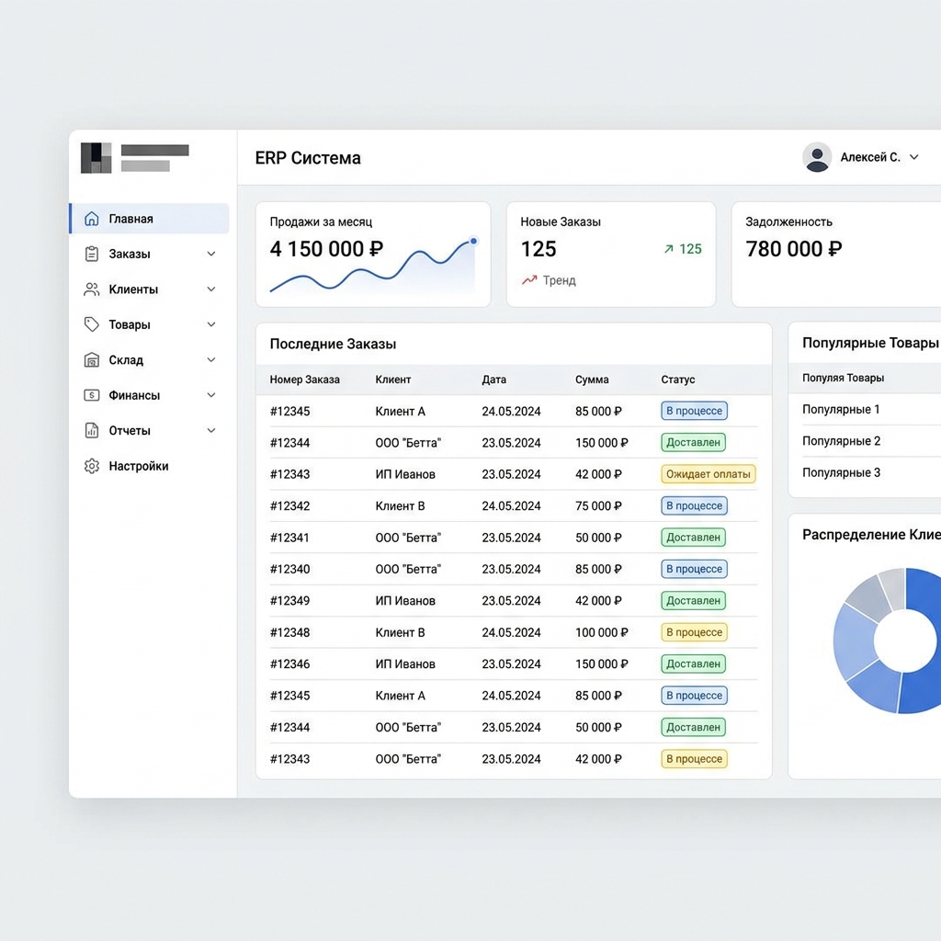941x941 pixels.
Task: Click the Доставлен badge for order #12349
Action: coord(693,601)
